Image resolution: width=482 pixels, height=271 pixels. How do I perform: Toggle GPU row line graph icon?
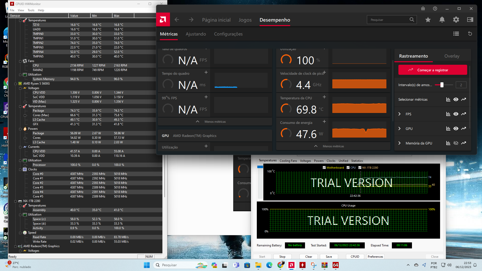[464, 128]
